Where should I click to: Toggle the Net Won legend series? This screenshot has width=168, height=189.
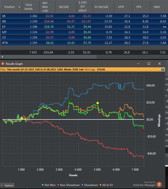pyautogui.click(x=49, y=185)
